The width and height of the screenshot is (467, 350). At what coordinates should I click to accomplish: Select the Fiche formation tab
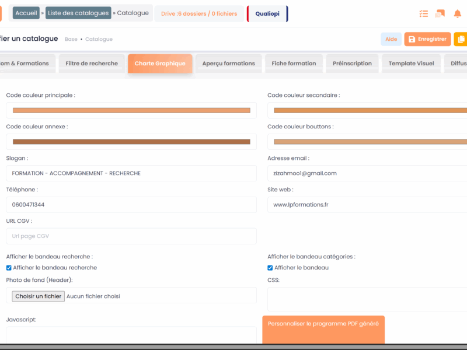pyautogui.click(x=294, y=63)
